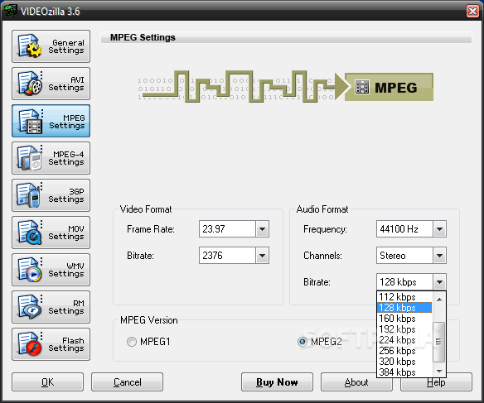Viewport: 484px width, 403px height.
Task: Click the Help button
Action: 436,382
